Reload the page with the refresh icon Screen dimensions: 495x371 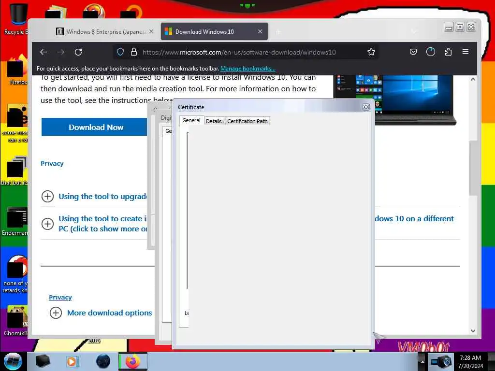tap(78, 52)
